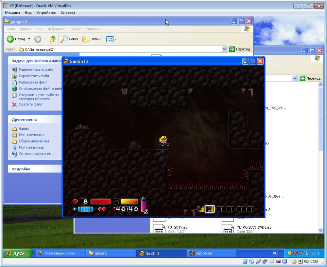The width and height of the screenshot is (327, 267).
Task: Click the network adapters icon in VirtualBox status bar
Action: pos(265,261)
